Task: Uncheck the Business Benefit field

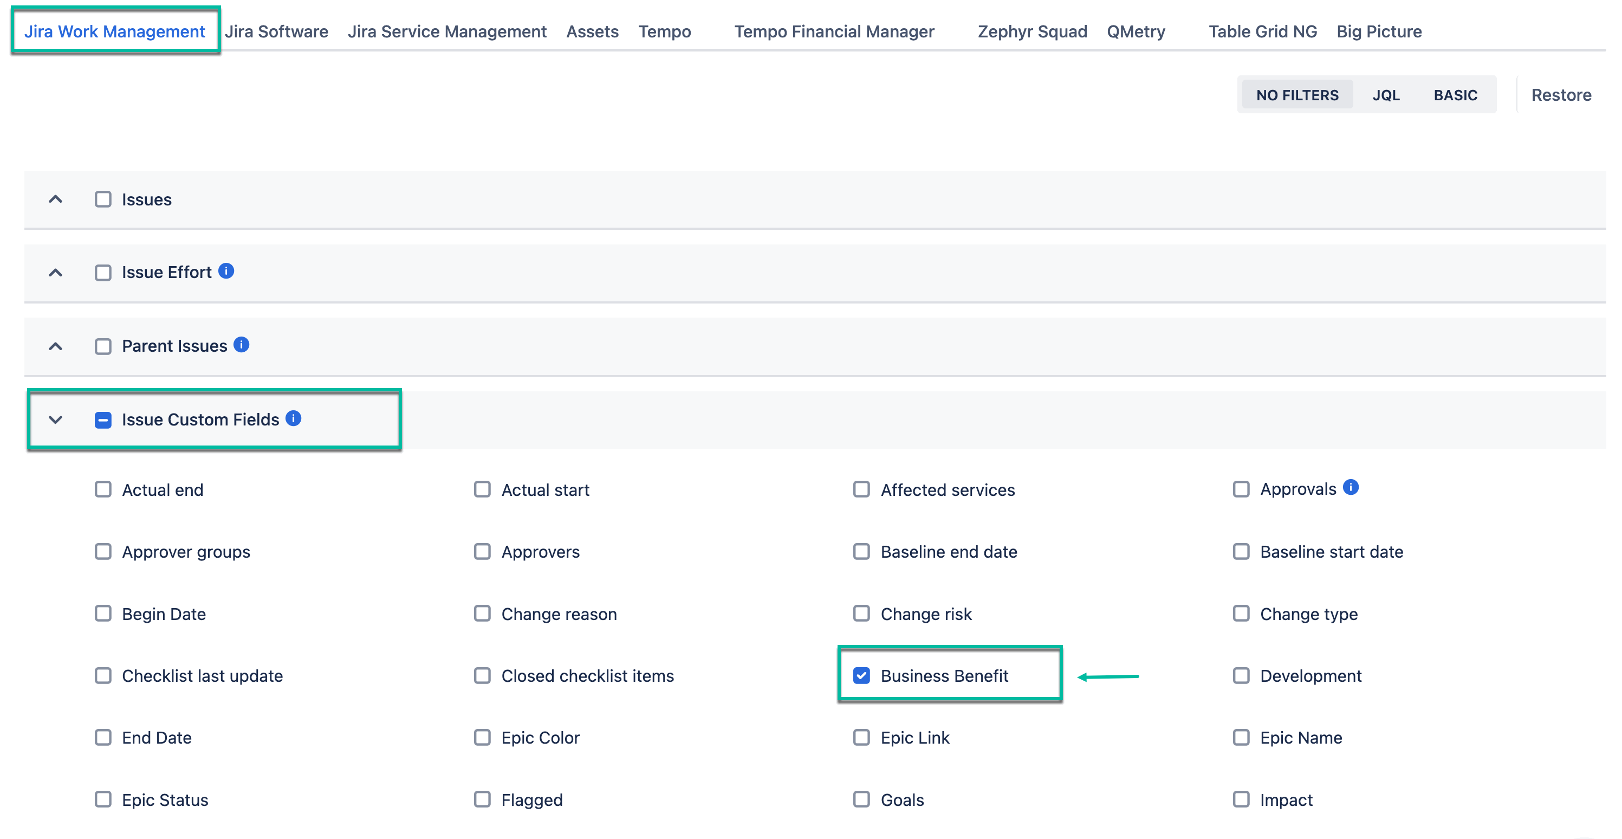Action: click(x=861, y=675)
